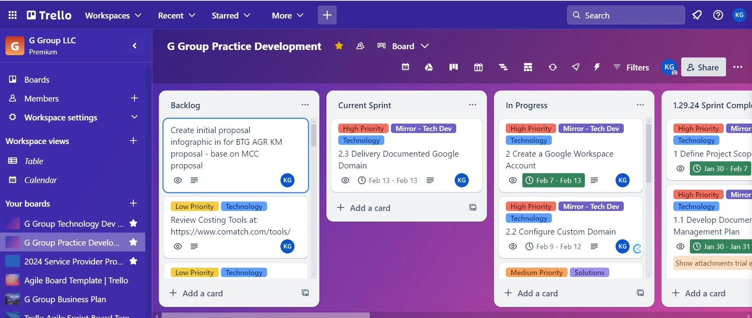The image size is (752, 318).
Task: Click the Low Priority label on Review Costing card
Action: click(194, 206)
